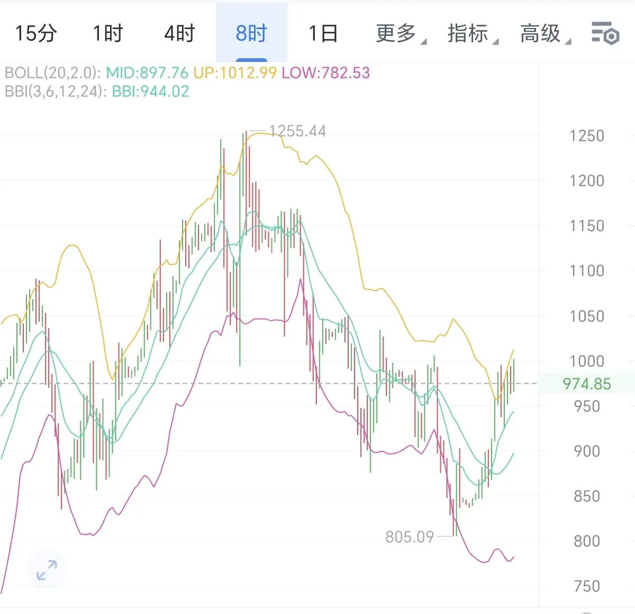This screenshot has width=635, height=614.
Task: Click the BBI:944.02 value
Action: pyautogui.click(x=150, y=92)
